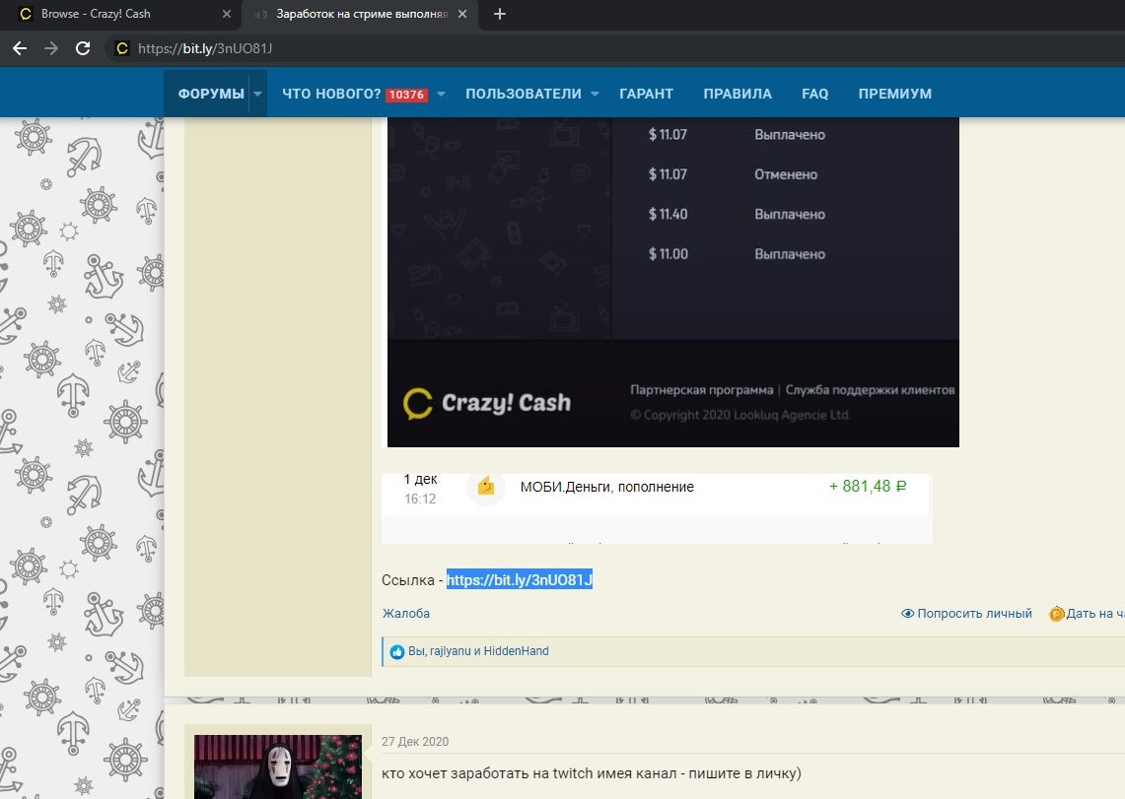Image resolution: width=1125 pixels, height=799 pixels.
Task: Reload the page with the refresh icon
Action: [x=83, y=48]
